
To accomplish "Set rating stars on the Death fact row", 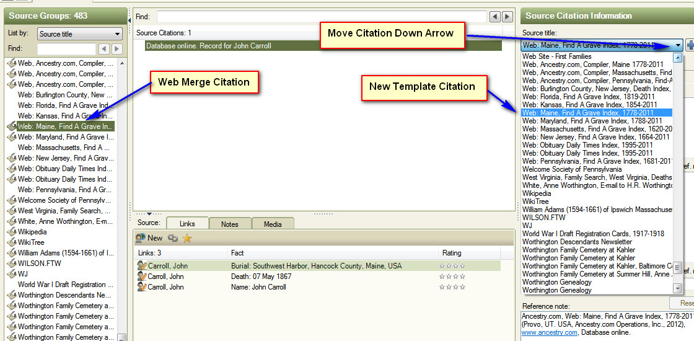I will [x=452, y=277].
